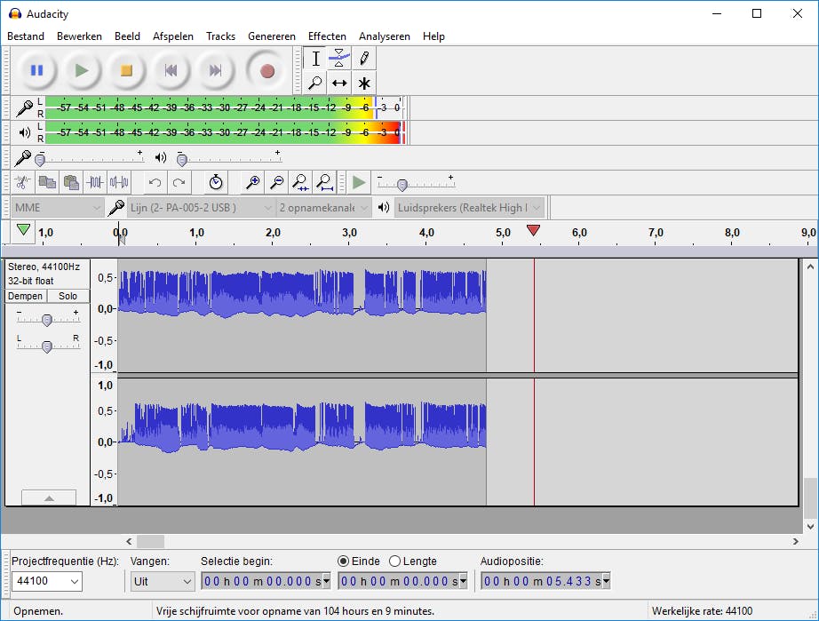
Task: Click the Pause playback button
Action: [36, 70]
